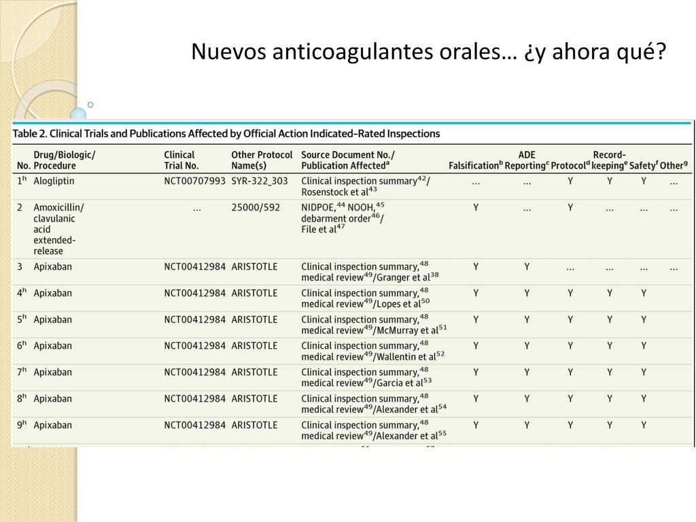The image size is (696, 522).
Task: Click 'ARISTOTLE' in row 3
Action: click(254, 266)
